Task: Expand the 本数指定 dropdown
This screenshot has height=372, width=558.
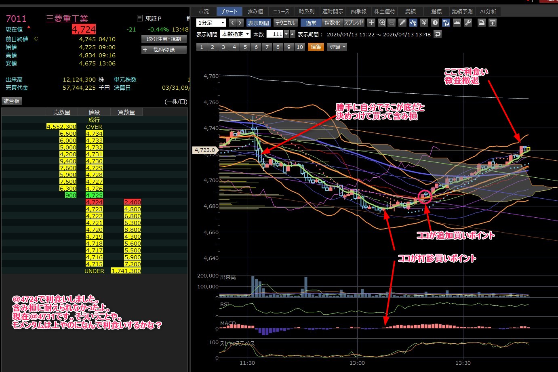Action: coord(235,34)
